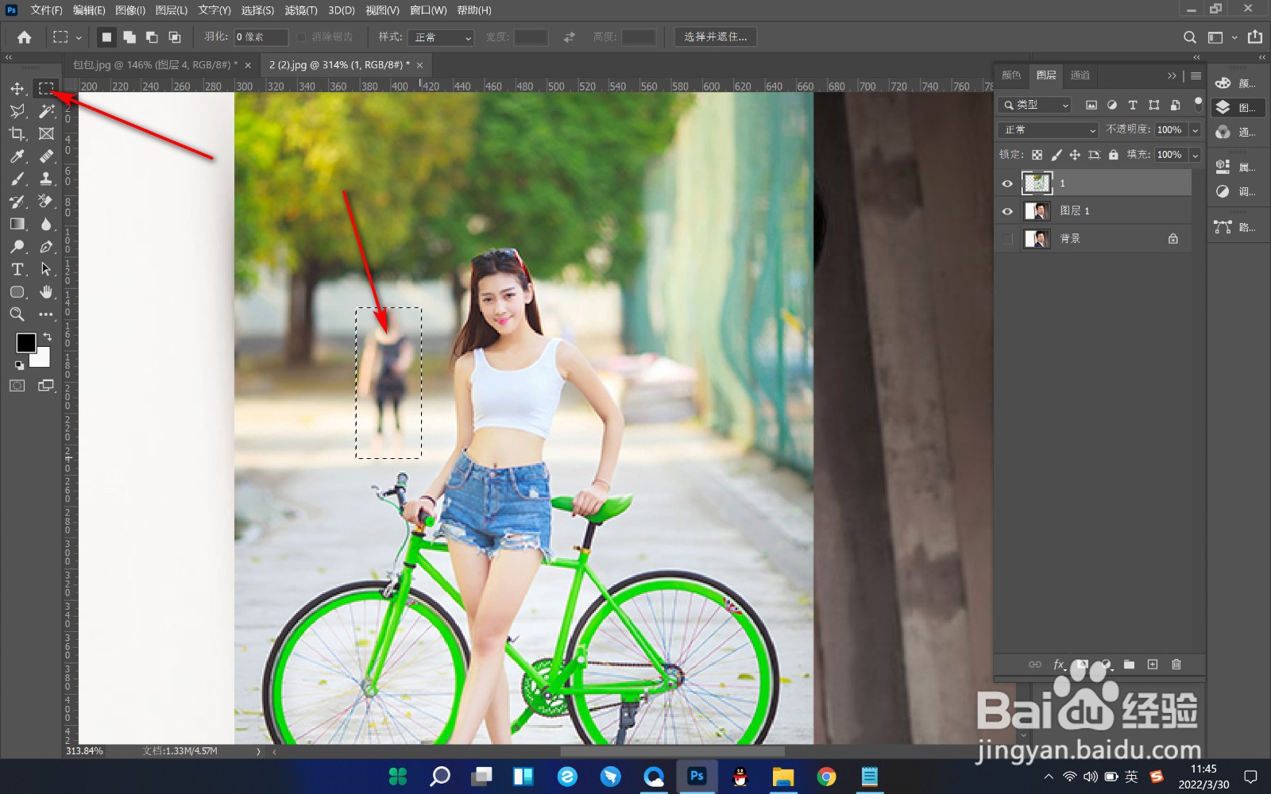Toggle lock all padlock icon
The height and width of the screenshot is (794, 1271).
point(1114,155)
